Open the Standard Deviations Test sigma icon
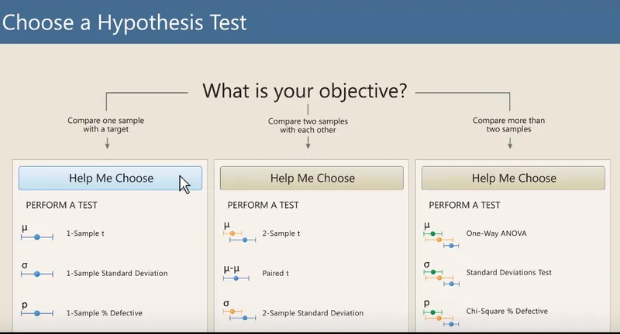This screenshot has height=334, width=620. [x=441, y=274]
